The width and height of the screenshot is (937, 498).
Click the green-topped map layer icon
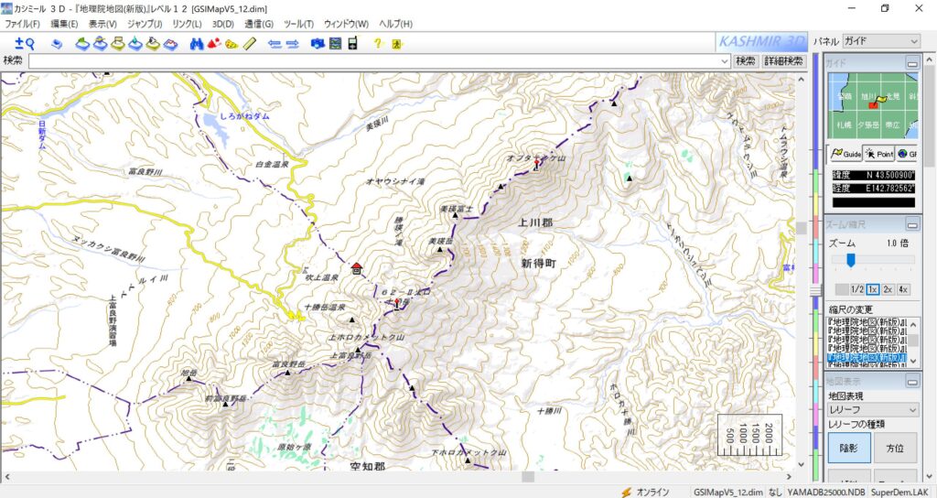tap(82, 44)
